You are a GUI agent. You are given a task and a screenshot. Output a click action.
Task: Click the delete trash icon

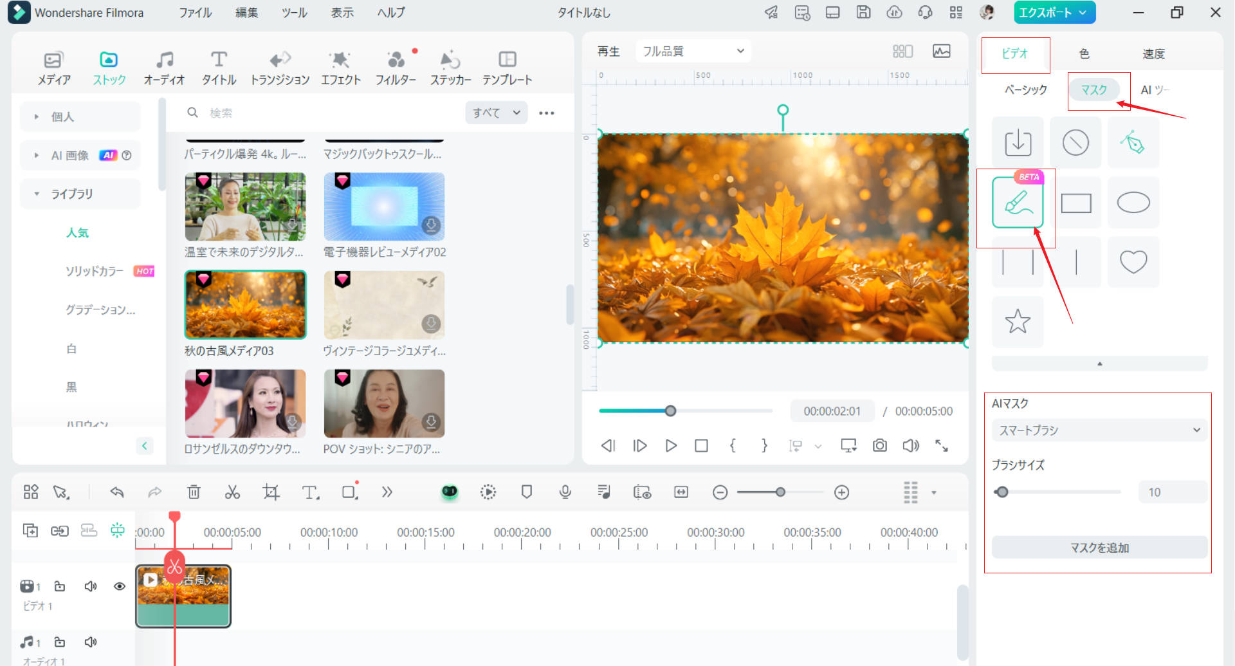click(x=194, y=492)
